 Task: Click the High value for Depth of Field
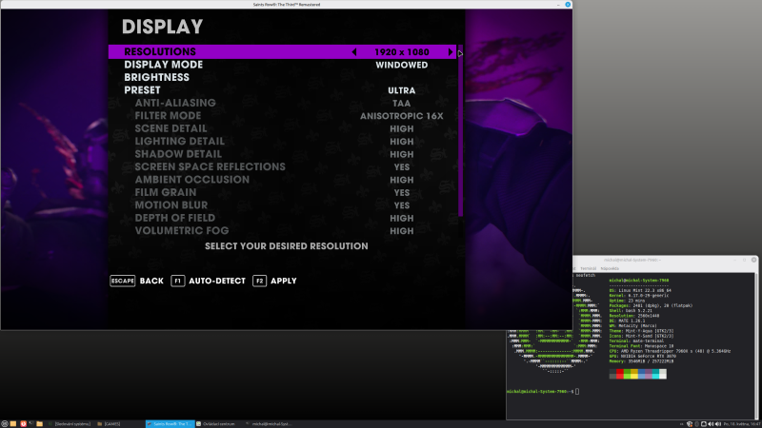(401, 219)
